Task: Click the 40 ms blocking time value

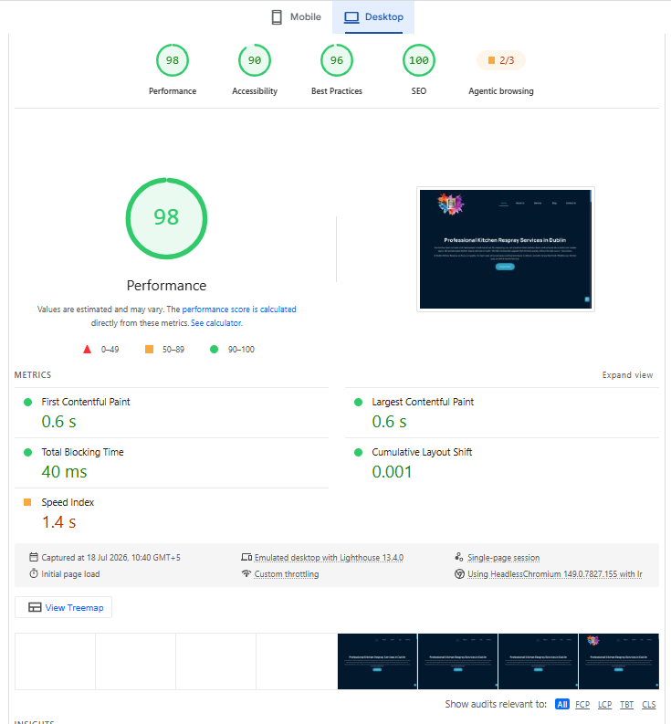Action: click(64, 472)
